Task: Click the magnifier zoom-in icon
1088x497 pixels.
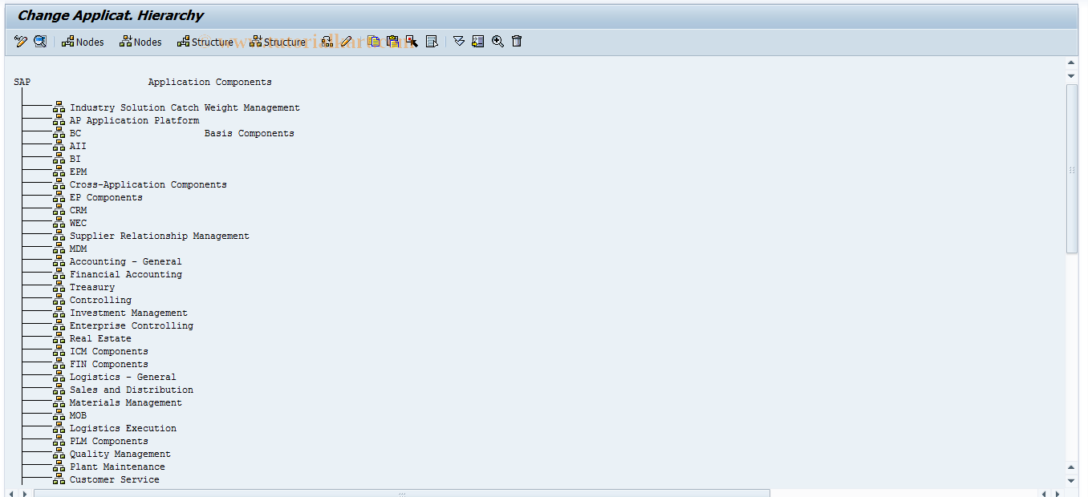Action: point(497,42)
